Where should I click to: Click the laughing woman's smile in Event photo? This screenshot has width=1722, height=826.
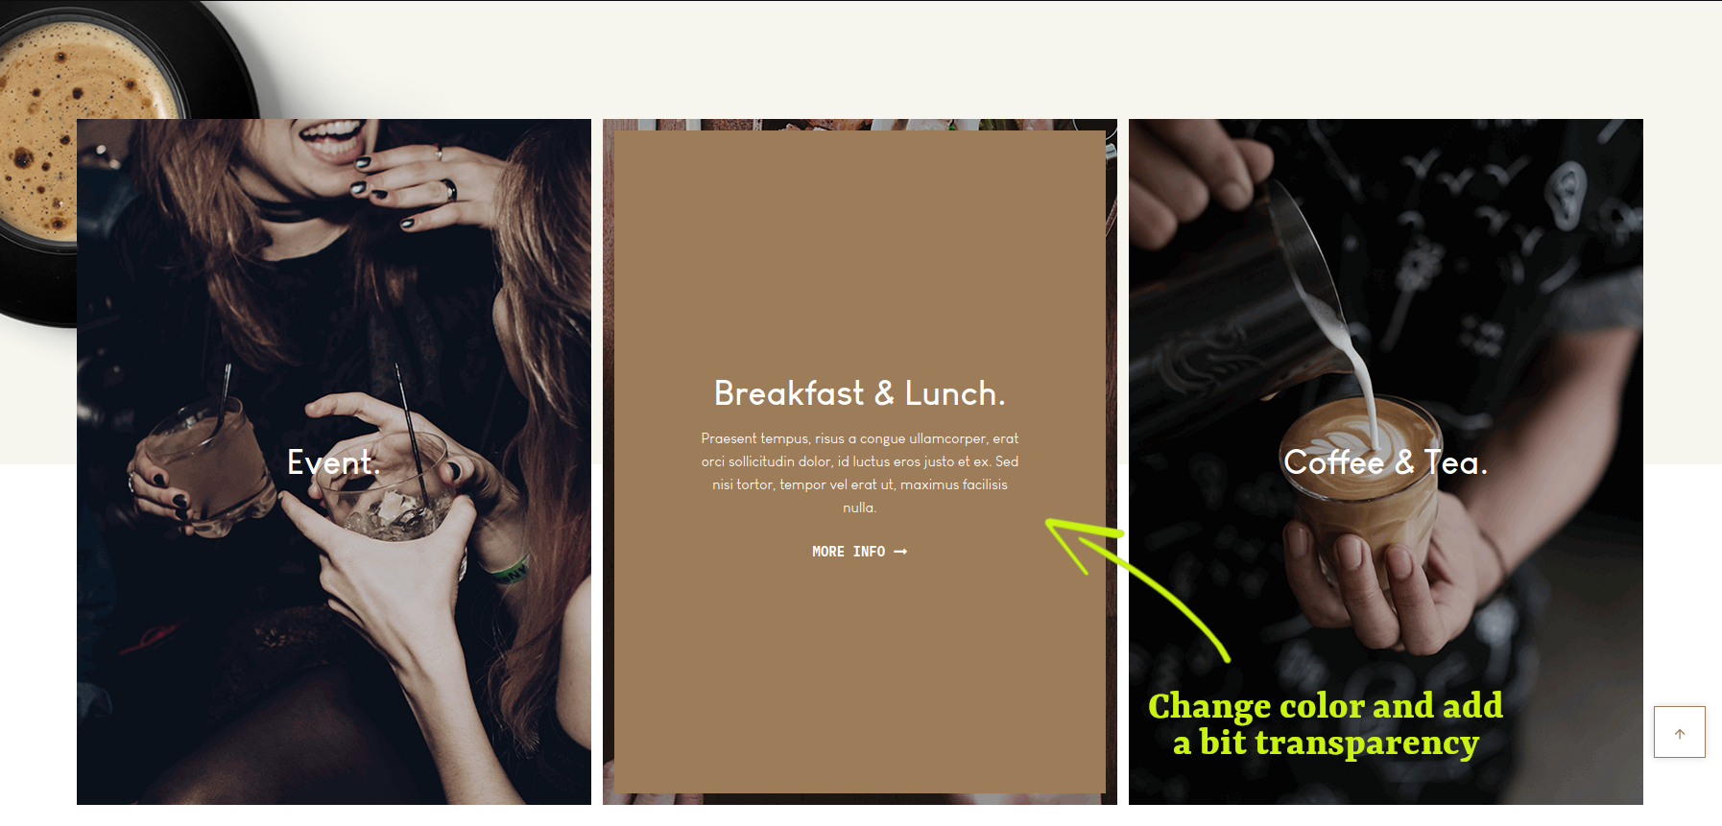[331, 135]
